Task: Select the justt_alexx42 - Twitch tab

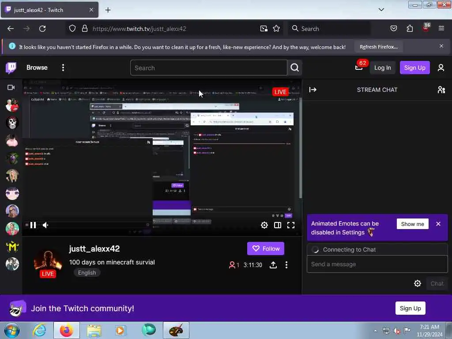Action: click(x=49, y=10)
